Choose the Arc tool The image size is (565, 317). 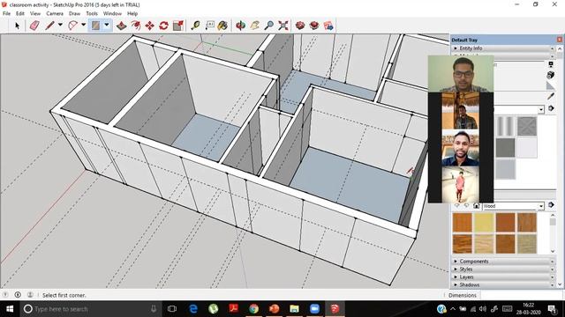pos(72,26)
